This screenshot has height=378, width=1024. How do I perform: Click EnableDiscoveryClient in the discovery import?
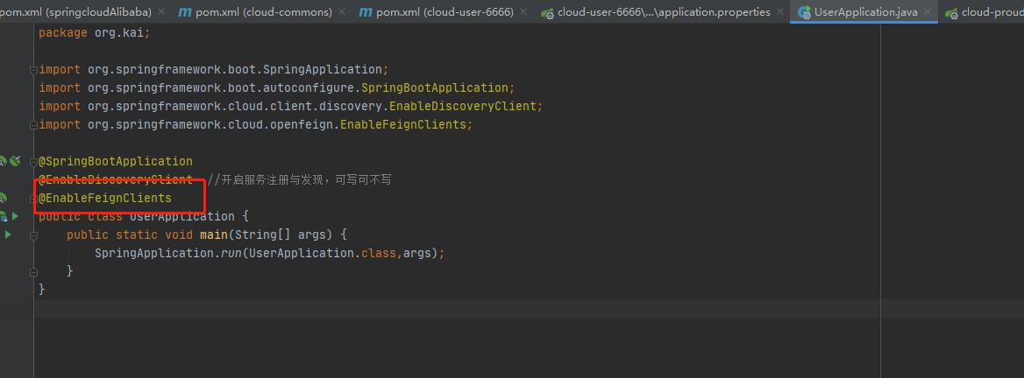tap(462, 106)
